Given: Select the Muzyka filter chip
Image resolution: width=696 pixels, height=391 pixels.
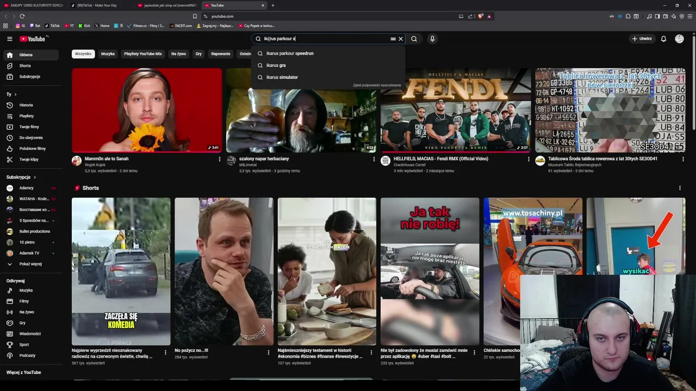Looking at the screenshot, I should click(x=108, y=54).
